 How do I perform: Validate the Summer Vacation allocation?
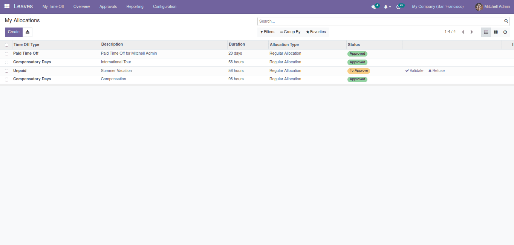pos(414,71)
